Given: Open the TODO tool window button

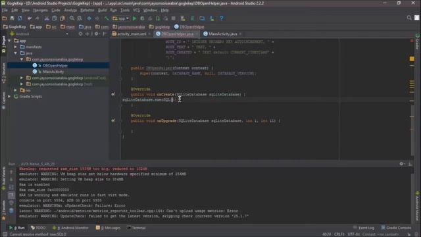Looking at the screenshot, I should tap(38, 228).
